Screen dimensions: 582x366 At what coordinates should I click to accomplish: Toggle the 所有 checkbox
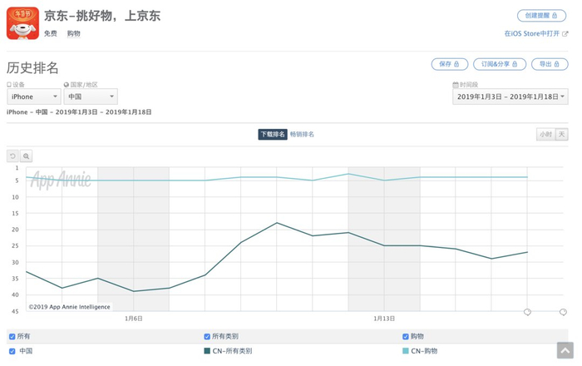pos(12,337)
